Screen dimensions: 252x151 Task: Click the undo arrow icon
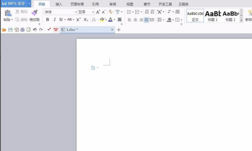click(35, 30)
